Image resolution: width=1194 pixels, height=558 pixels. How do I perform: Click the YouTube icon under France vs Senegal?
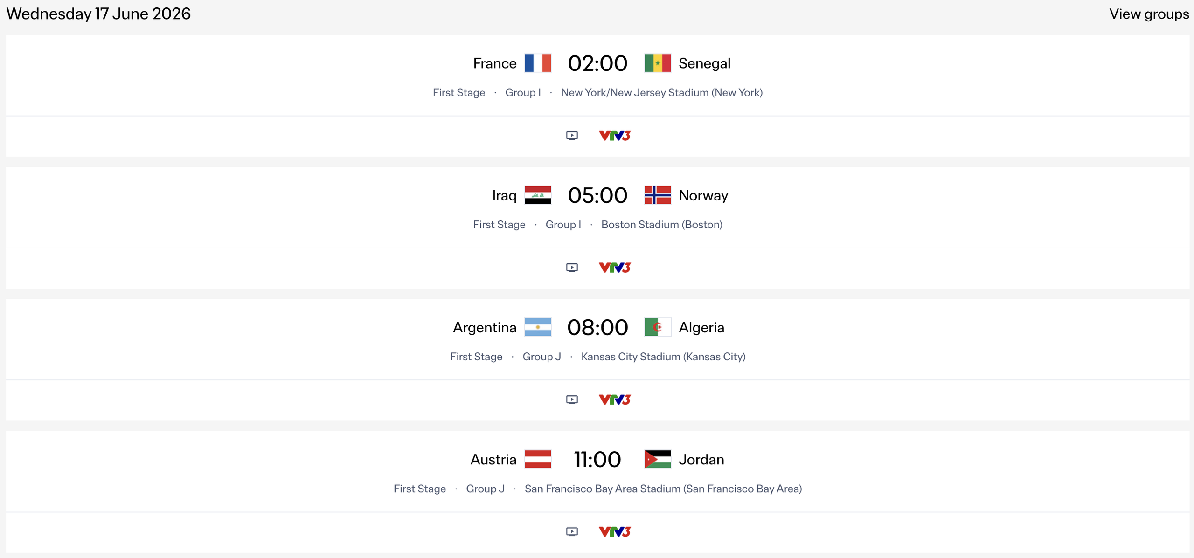coord(572,136)
